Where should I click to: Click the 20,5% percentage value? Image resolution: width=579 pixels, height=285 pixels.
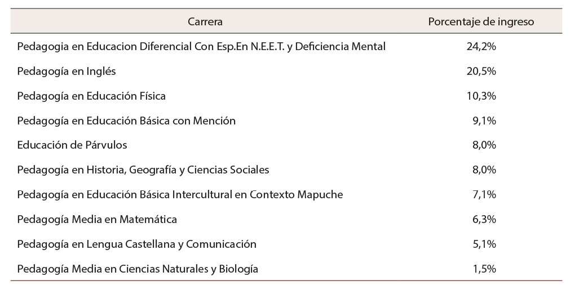tap(481, 72)
